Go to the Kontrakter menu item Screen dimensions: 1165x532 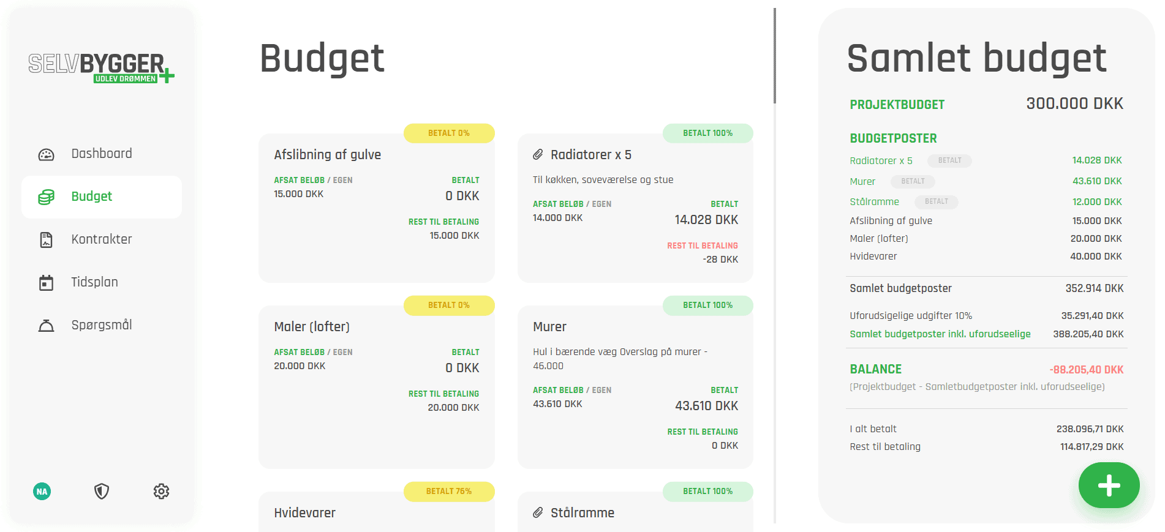click(x=102, y=239)
